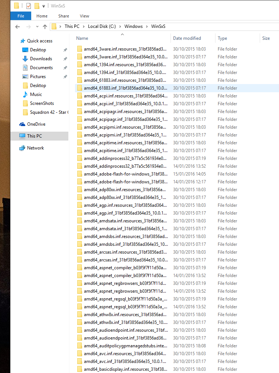Image resolution: width=279 pixels, height=373 pixels.
Task: Select folder amd64_acpipagr.inf.resources_31bf3856a...
Action: click(x=125, y=112)
